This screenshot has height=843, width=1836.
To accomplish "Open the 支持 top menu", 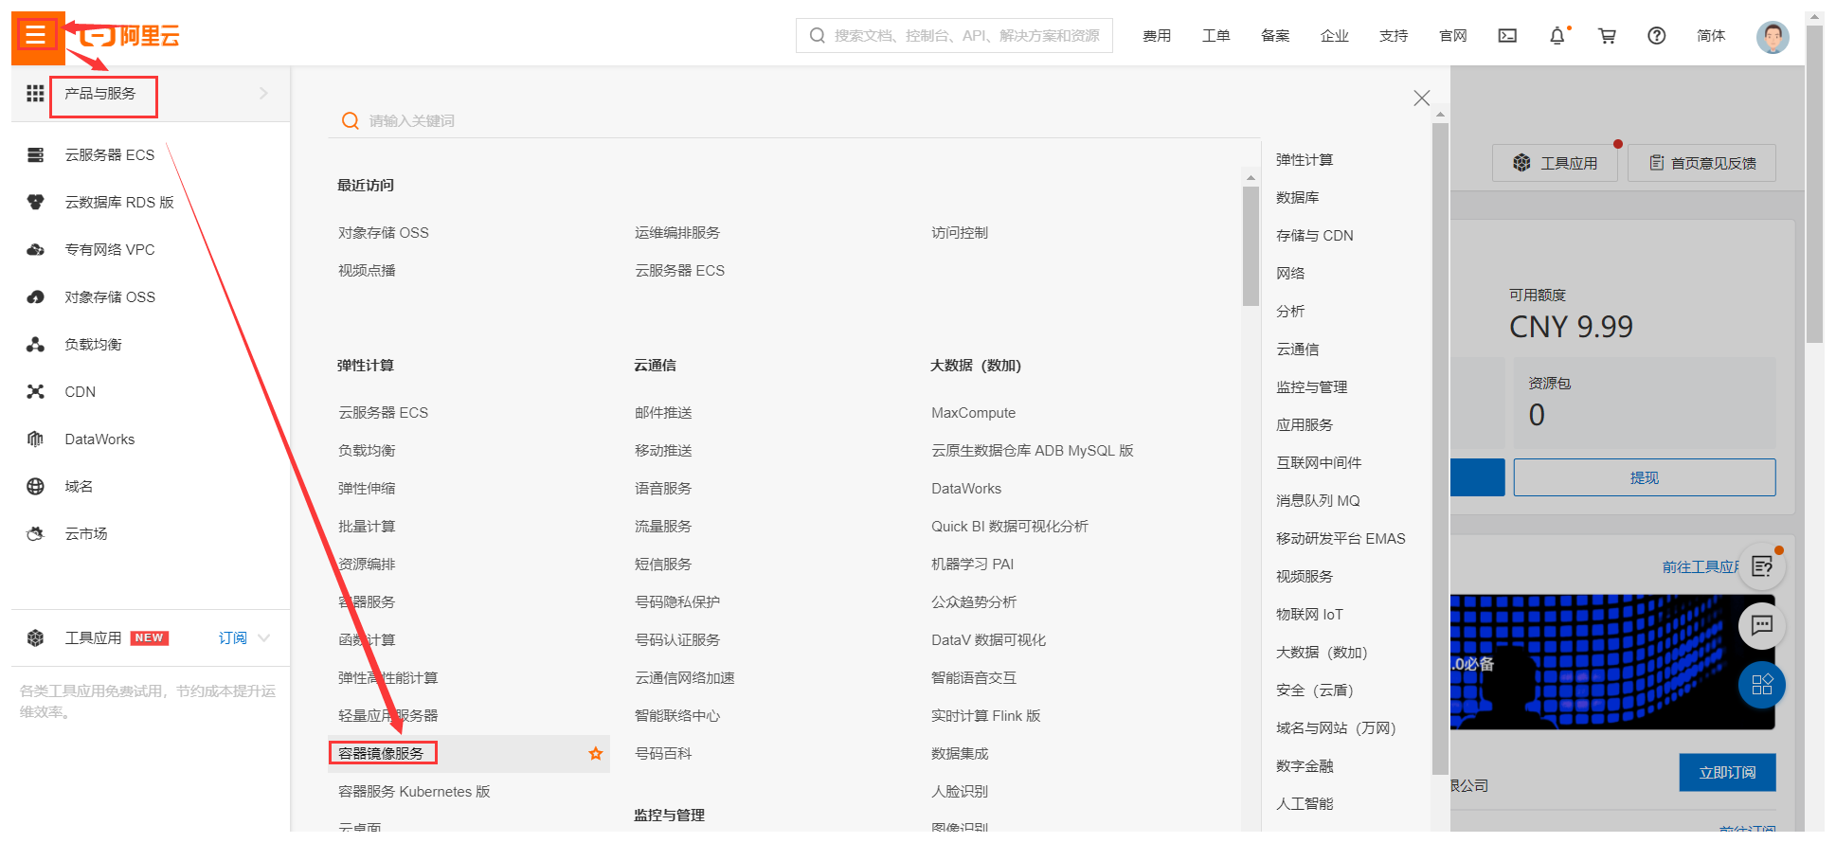I will click(1394, 36).
